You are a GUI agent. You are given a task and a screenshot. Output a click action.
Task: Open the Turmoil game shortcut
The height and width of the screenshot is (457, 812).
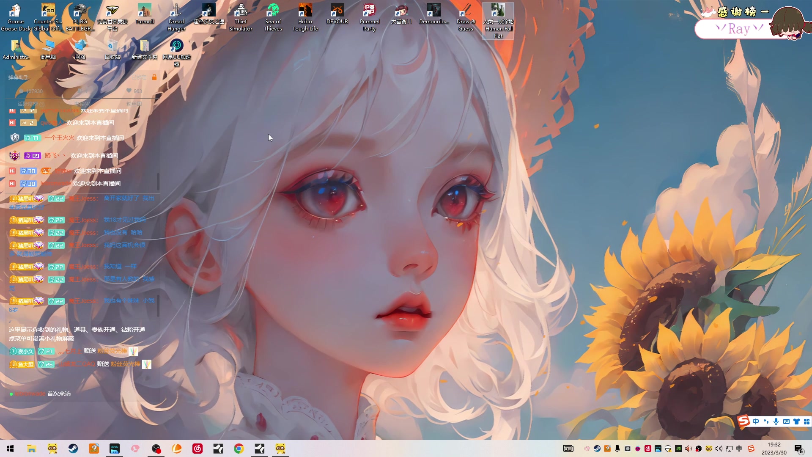click(145, 14)
